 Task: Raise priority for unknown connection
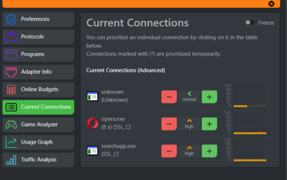210,97
